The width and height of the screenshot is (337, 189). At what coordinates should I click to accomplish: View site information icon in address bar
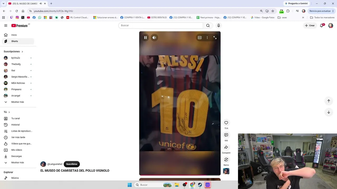[31, 11]
